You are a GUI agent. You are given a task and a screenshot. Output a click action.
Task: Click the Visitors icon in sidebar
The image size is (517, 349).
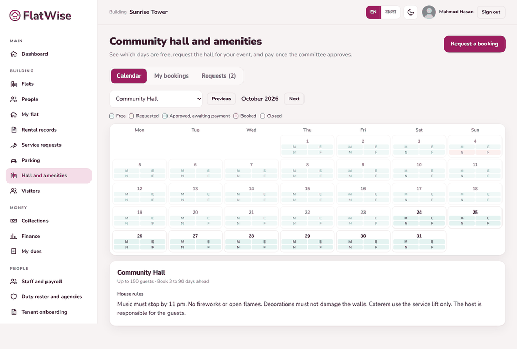[x=13, y=191]
